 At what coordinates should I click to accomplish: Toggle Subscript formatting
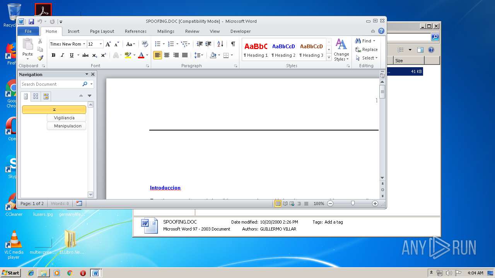[x=94, y=55]
